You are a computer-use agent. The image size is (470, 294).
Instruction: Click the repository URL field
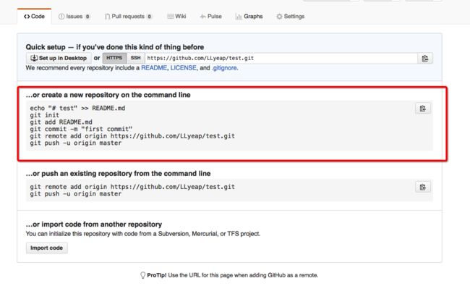tap(281, 58)
